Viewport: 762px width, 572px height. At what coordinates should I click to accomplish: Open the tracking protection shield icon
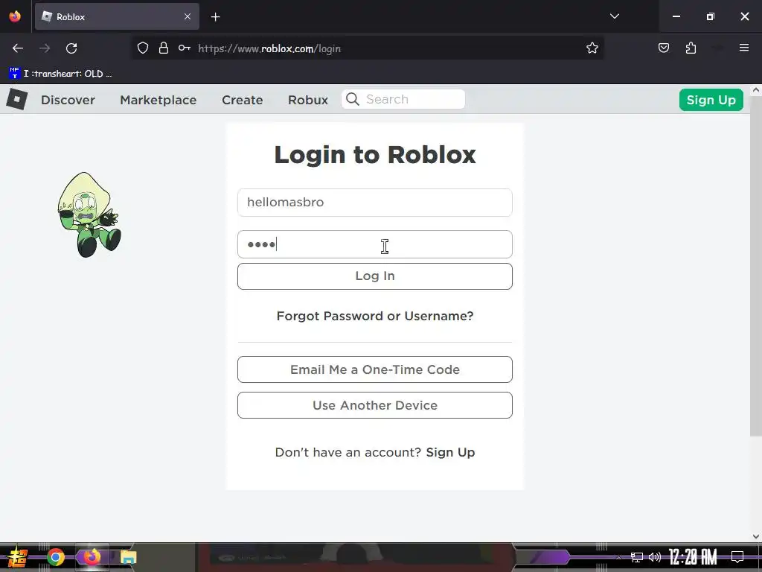142,48
